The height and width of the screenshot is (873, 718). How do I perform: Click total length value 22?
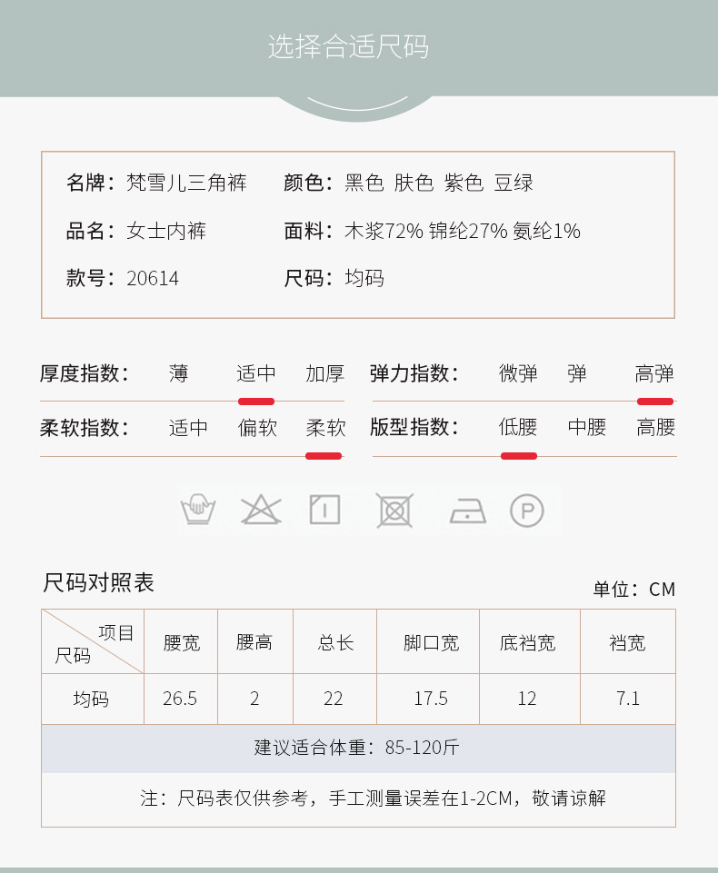pyautogui.click(x=334, y=699)
